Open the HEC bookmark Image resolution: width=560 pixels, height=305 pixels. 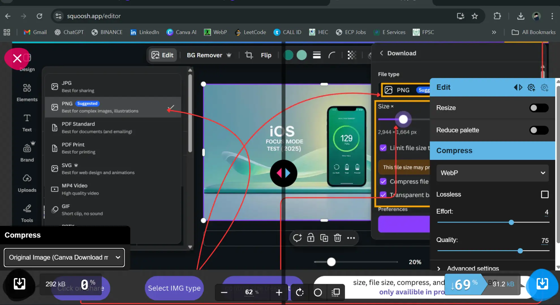coord(319,32)
